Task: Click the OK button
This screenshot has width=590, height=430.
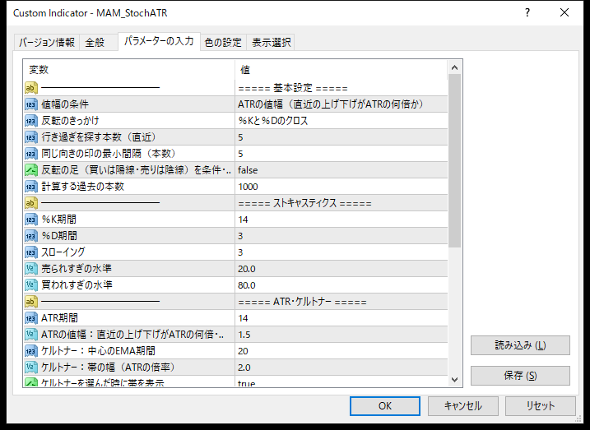Action: pos(385,406)
